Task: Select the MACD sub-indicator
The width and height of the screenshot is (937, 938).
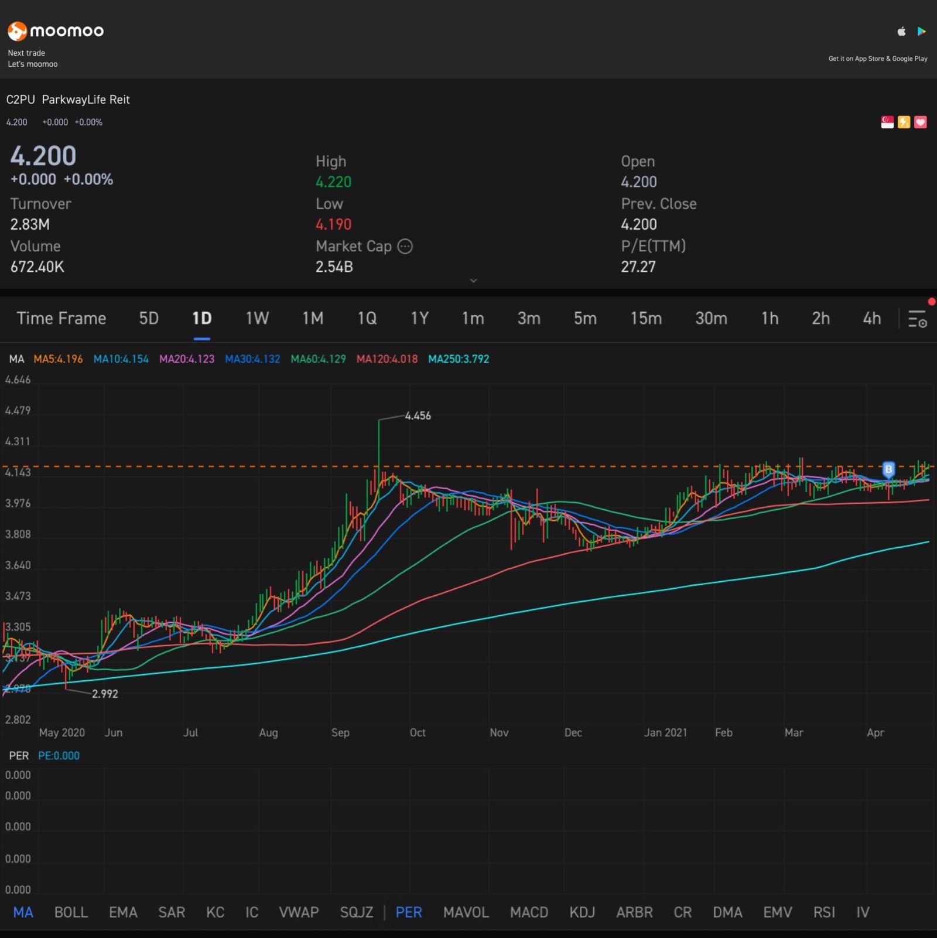Action: click(529, 912)
